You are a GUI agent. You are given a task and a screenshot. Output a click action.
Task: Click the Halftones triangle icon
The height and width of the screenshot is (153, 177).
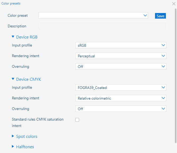click(x=13, y=146)
